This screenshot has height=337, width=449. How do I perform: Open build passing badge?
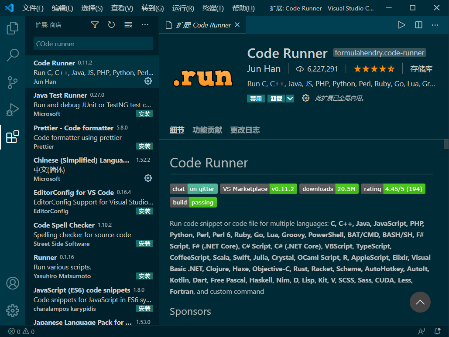click(x=193, y=202)
